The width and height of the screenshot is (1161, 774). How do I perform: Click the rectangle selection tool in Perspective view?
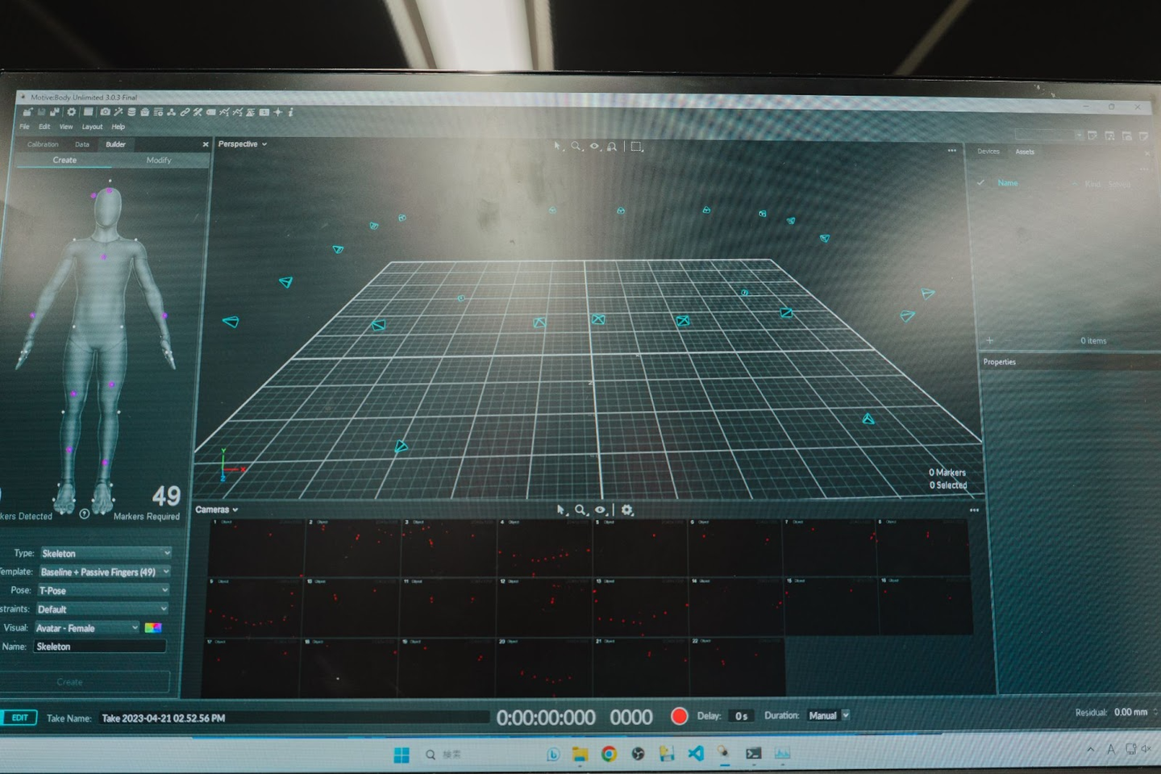point(636,147)
